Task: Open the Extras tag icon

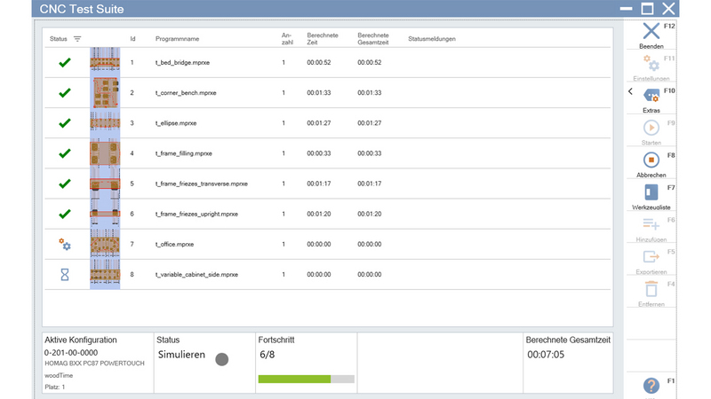Action: [x=651, y=96]
